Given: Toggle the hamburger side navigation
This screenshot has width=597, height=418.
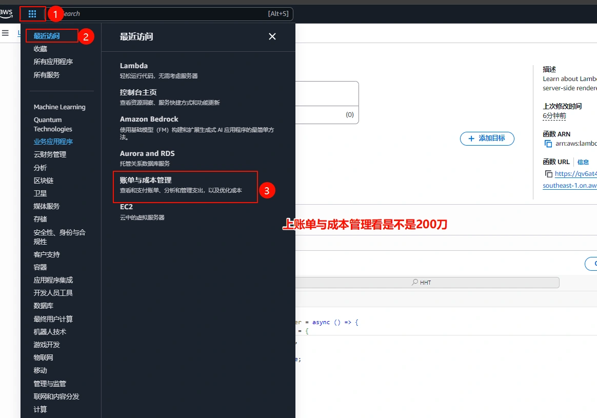Looking at the screenshot, I should tap(5, 33).
